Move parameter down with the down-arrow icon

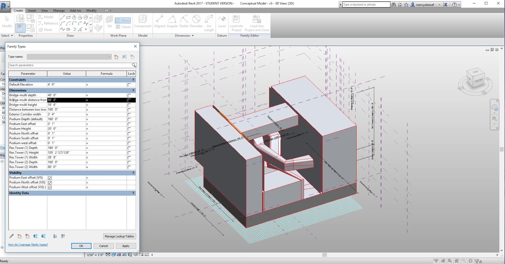click(x=44, y=236)
